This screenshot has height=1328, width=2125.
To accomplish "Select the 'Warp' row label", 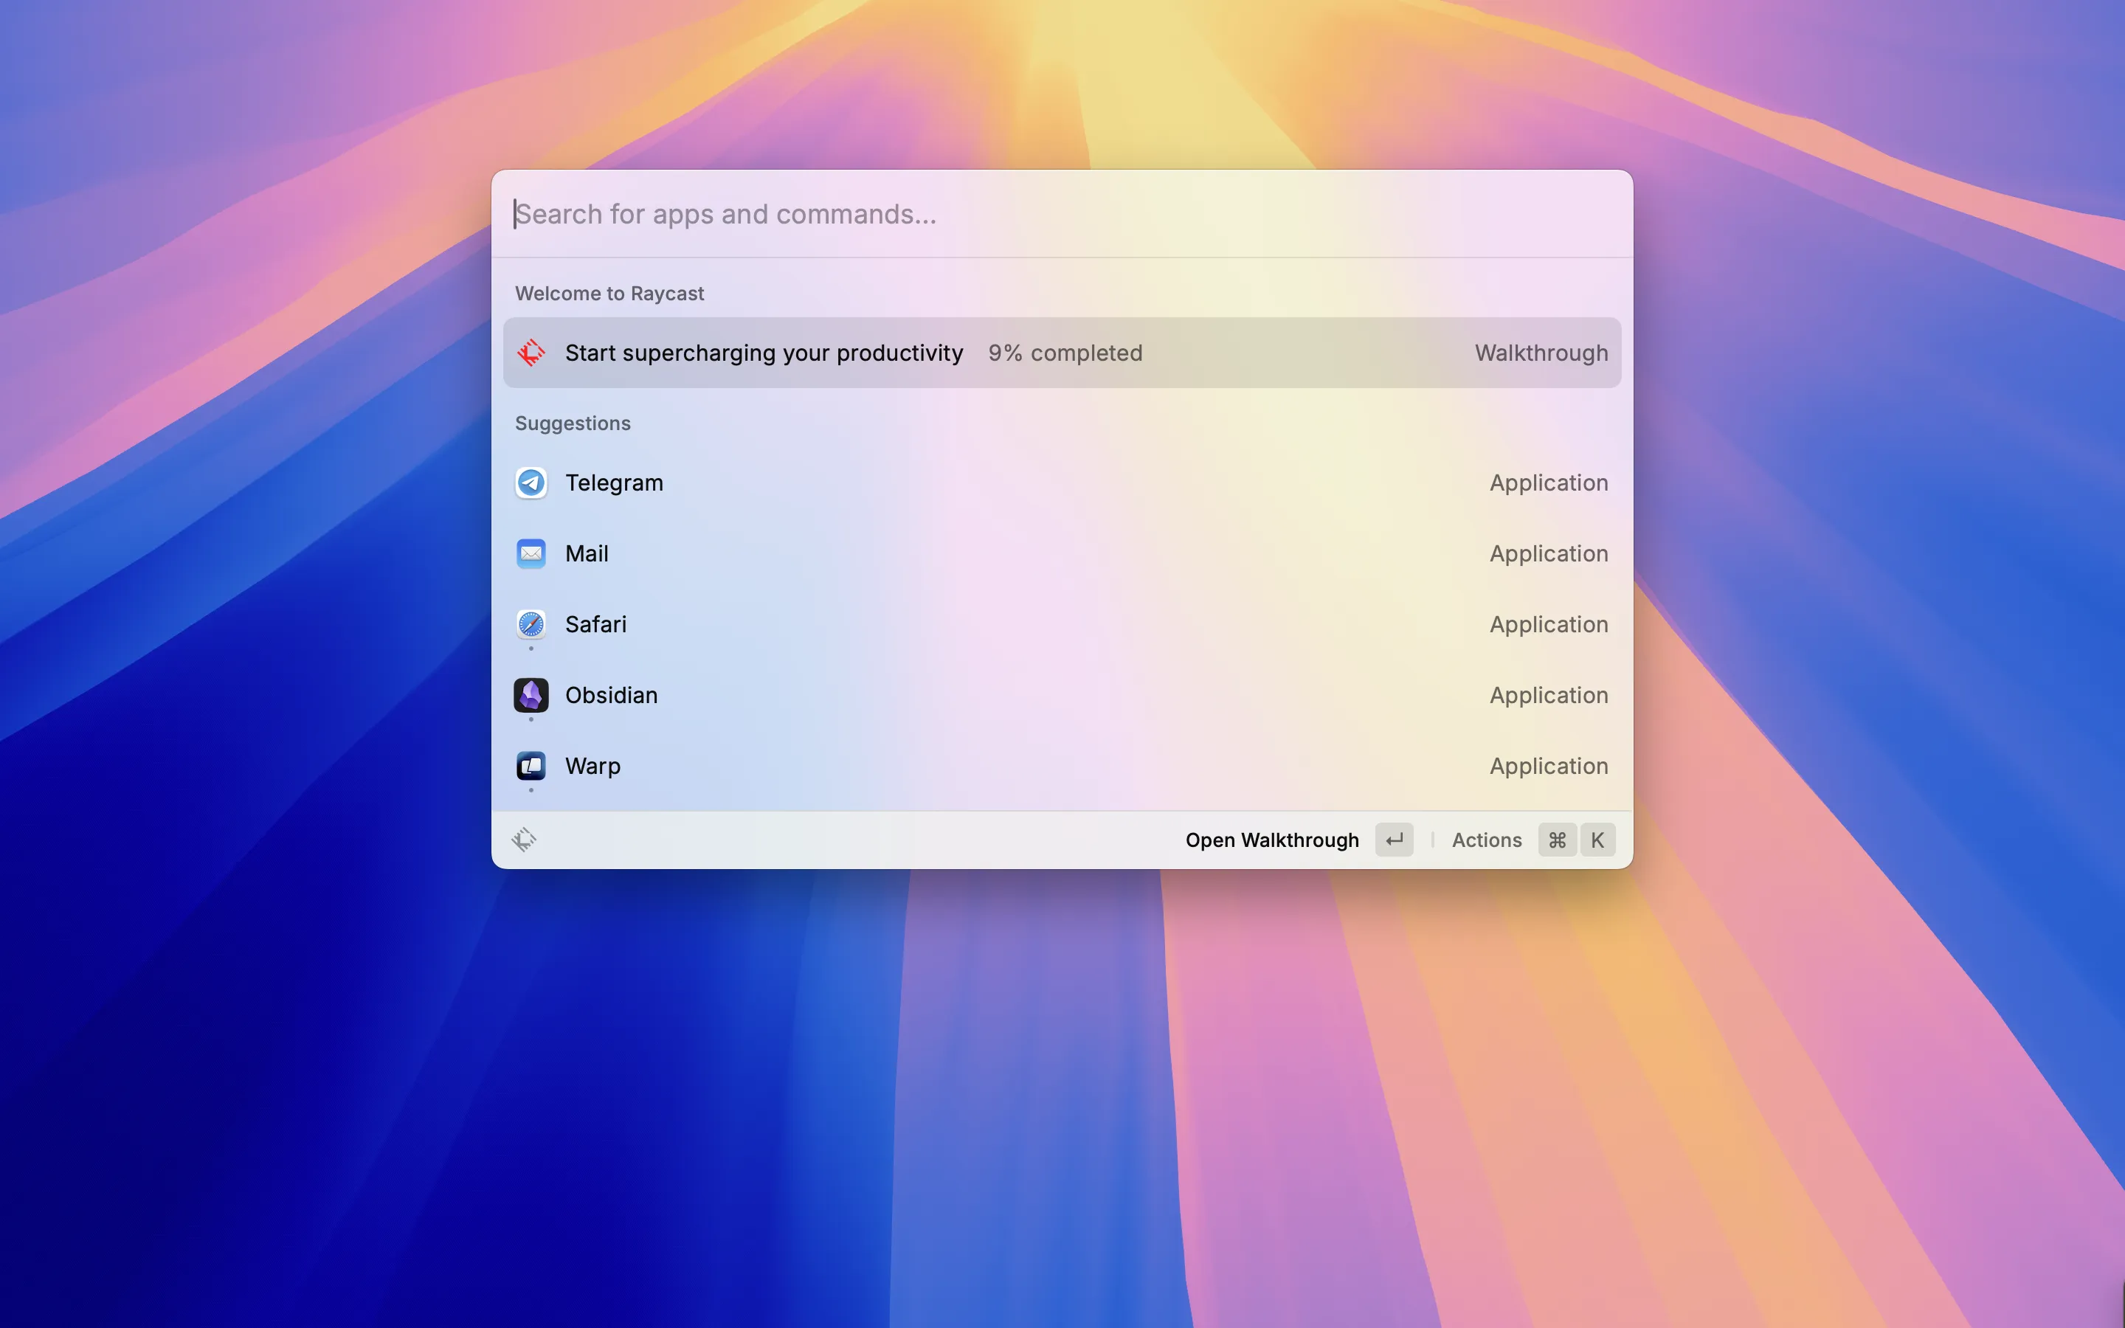I will click(592, 767).
